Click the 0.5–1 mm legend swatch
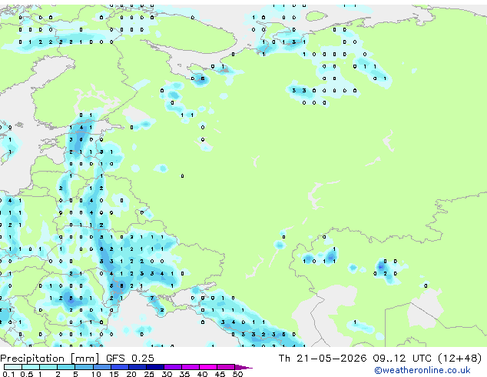The width and height of the screenshot is (487, 377). tap(31, 367)
